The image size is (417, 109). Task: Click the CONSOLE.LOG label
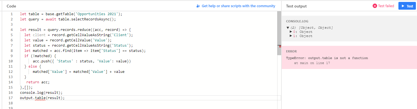pyautogui.click(x=297, y=21)
